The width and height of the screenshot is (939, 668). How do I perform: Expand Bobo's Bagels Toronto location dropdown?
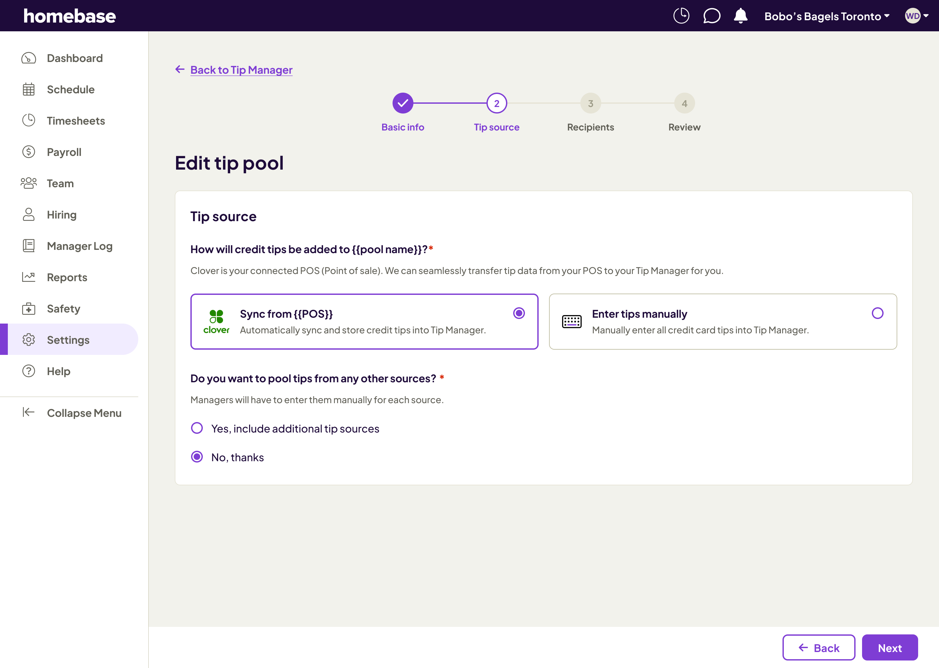(x=827, y=16)
